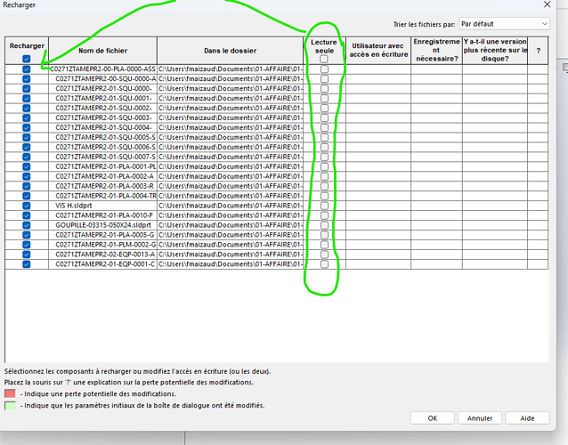This screenshot has width=568, height=445.
Task: Click the 'Utilisateur avec accès en écriture' header
Action: pos(378,51)
